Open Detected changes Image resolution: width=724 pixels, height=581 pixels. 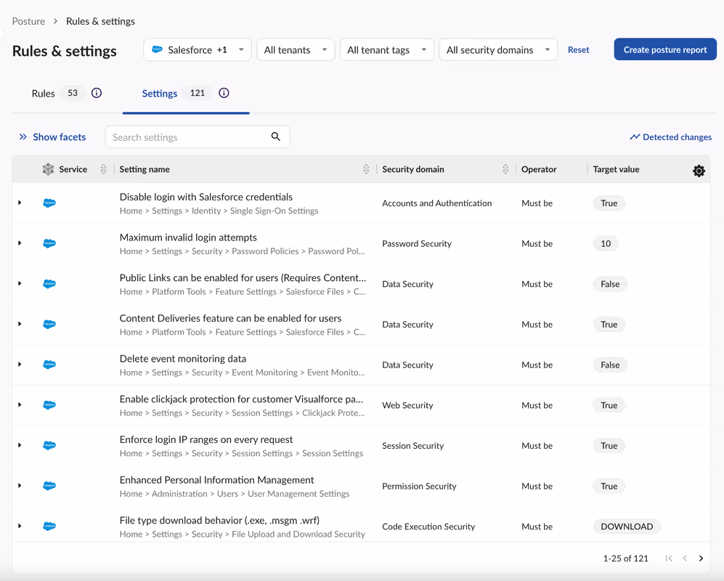(670, 137)
